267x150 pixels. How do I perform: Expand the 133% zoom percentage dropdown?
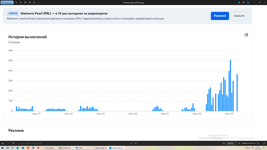(235, 143)
